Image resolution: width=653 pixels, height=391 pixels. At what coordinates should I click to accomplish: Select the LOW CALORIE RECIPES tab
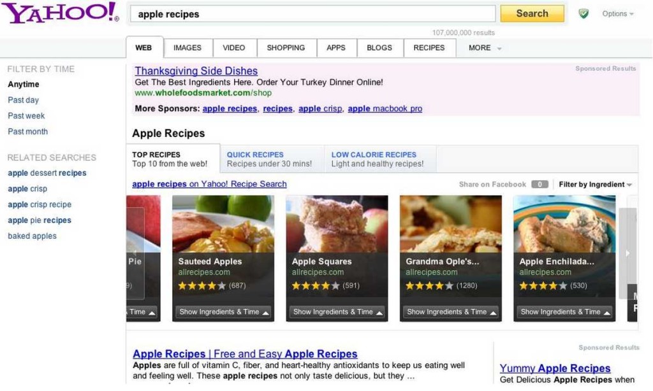380,159
